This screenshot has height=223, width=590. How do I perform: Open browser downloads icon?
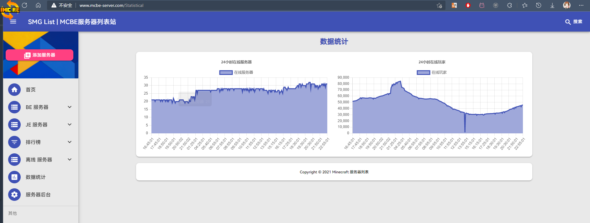pyautogui.click(x=552, y=5)
